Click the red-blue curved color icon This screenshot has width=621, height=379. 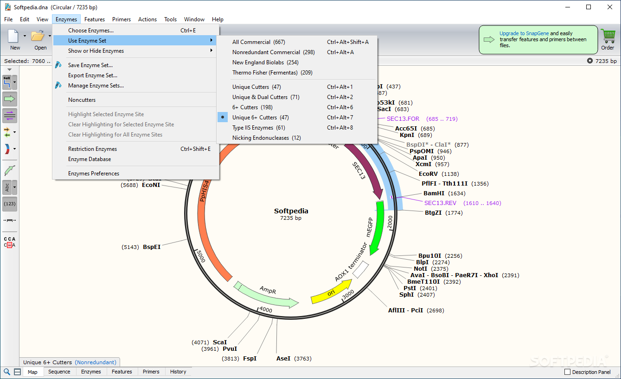coord(7,149)
